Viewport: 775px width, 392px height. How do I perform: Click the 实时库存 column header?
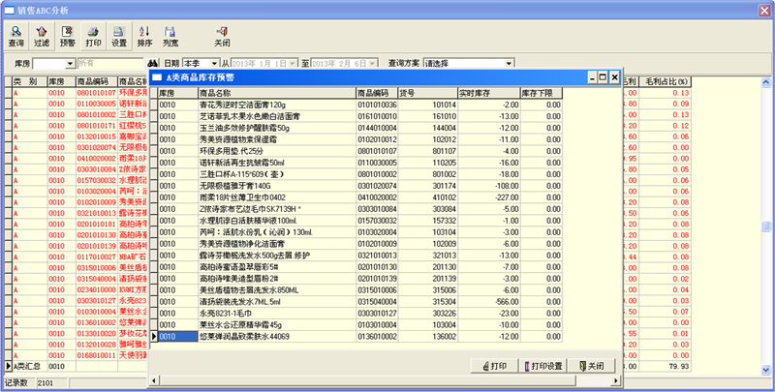pos(489,93)
